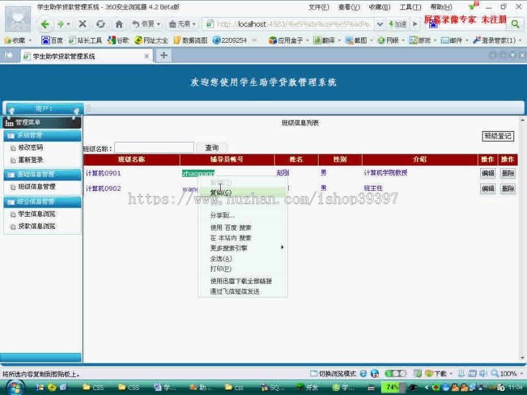Click the Windows Start orb
This screenshot has width=527, height=395.
pos(15,387)
